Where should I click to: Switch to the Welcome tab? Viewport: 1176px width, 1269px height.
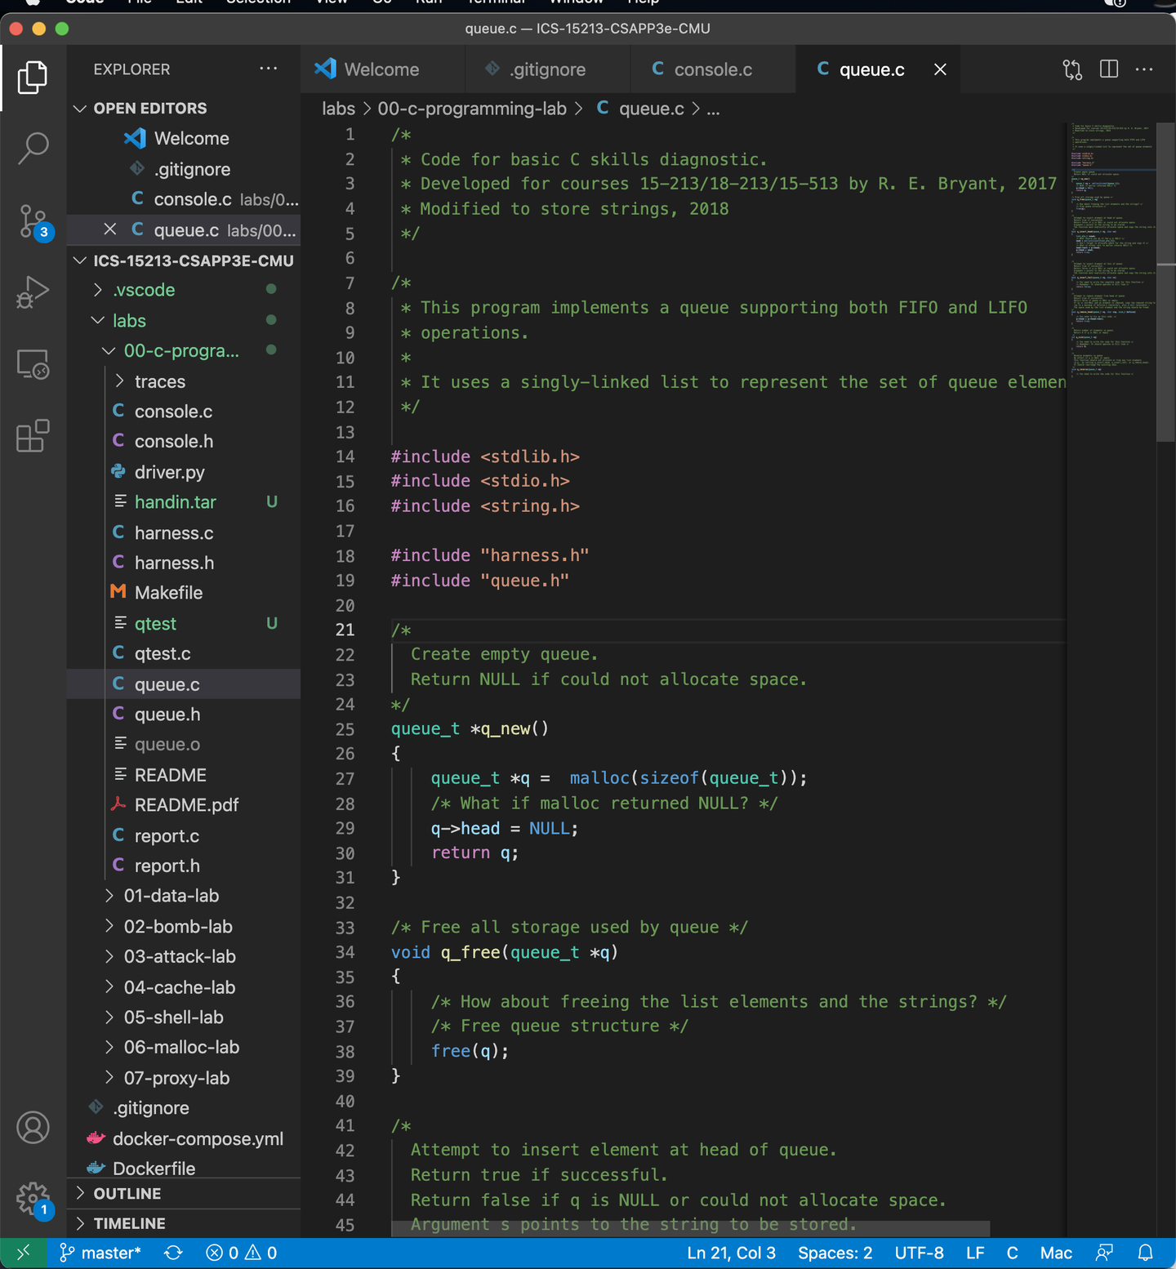pyautogui.click(x=382, y=69)
